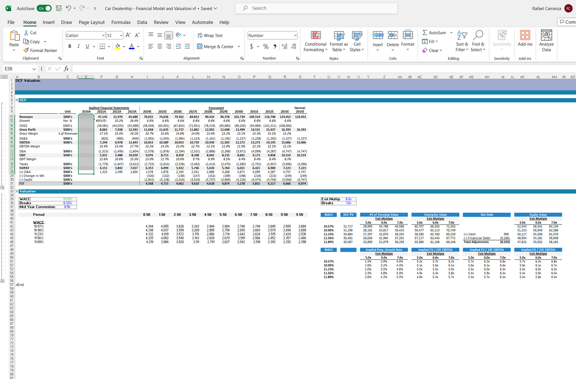Click the Conditional Formatting icon
576x379 pixels.
point(315,36)
